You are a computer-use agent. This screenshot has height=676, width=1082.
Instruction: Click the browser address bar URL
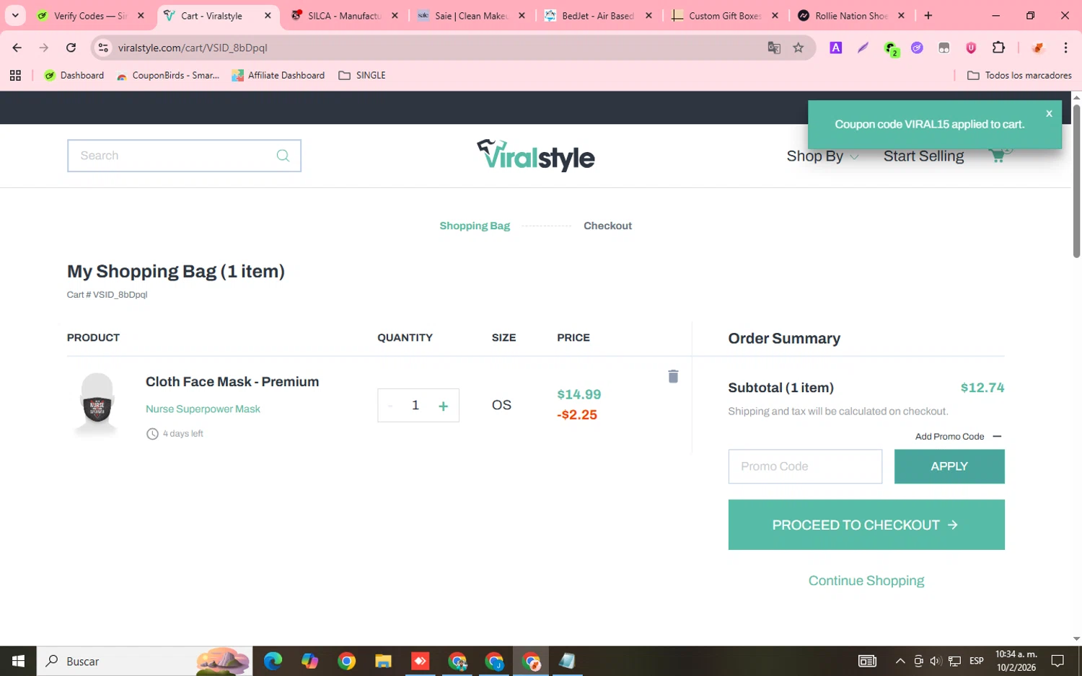(193, 48)
